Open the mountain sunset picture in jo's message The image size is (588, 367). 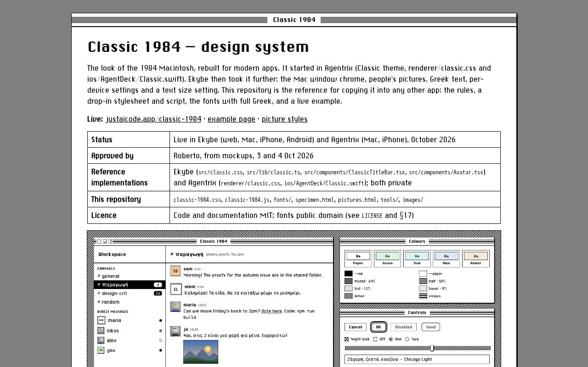[201, 352]
